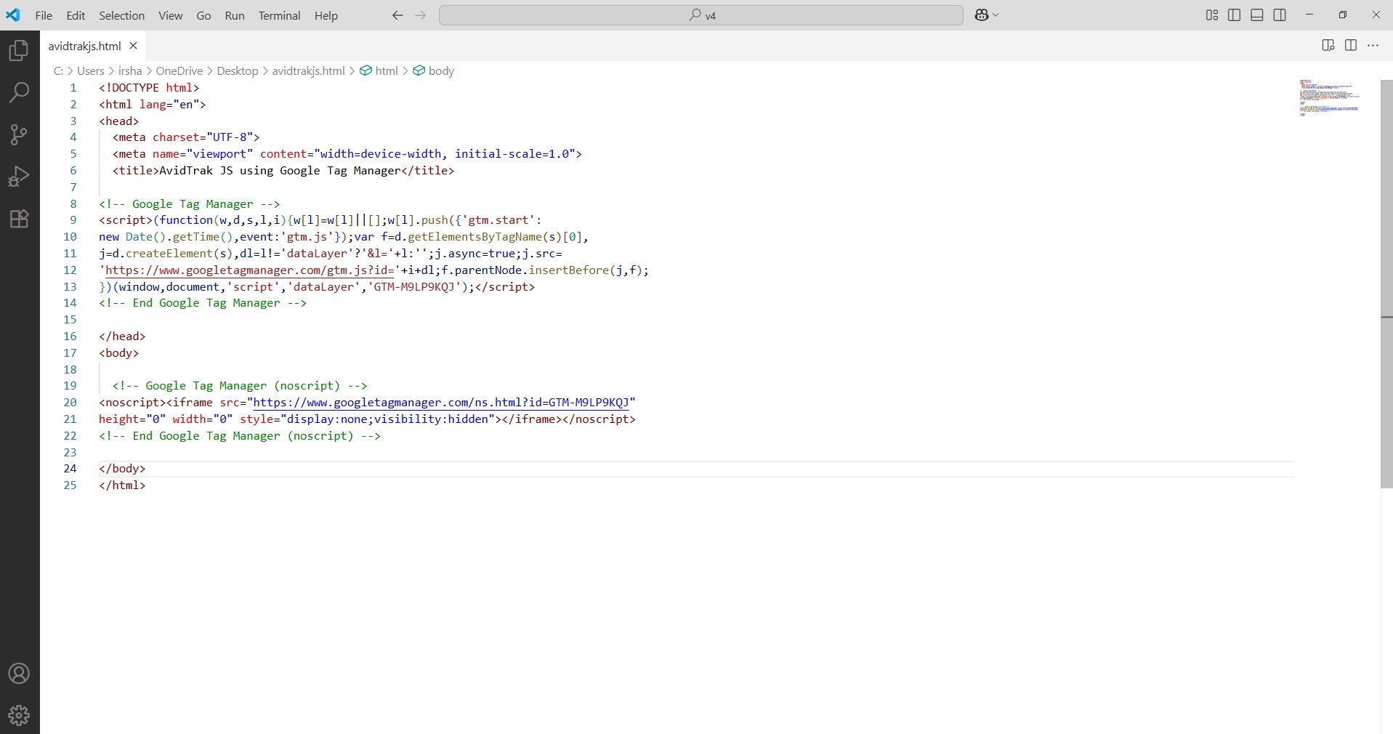
Task: Click the minimap code overview
Action: pyautogui.click(x=1331, y=98)
